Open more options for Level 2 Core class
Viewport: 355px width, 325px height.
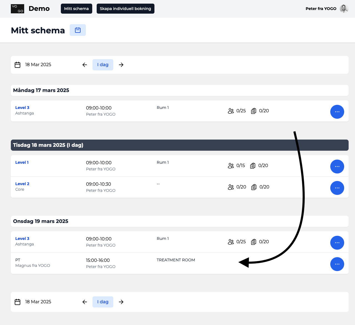pyautogui.click(x=337, y=188)
